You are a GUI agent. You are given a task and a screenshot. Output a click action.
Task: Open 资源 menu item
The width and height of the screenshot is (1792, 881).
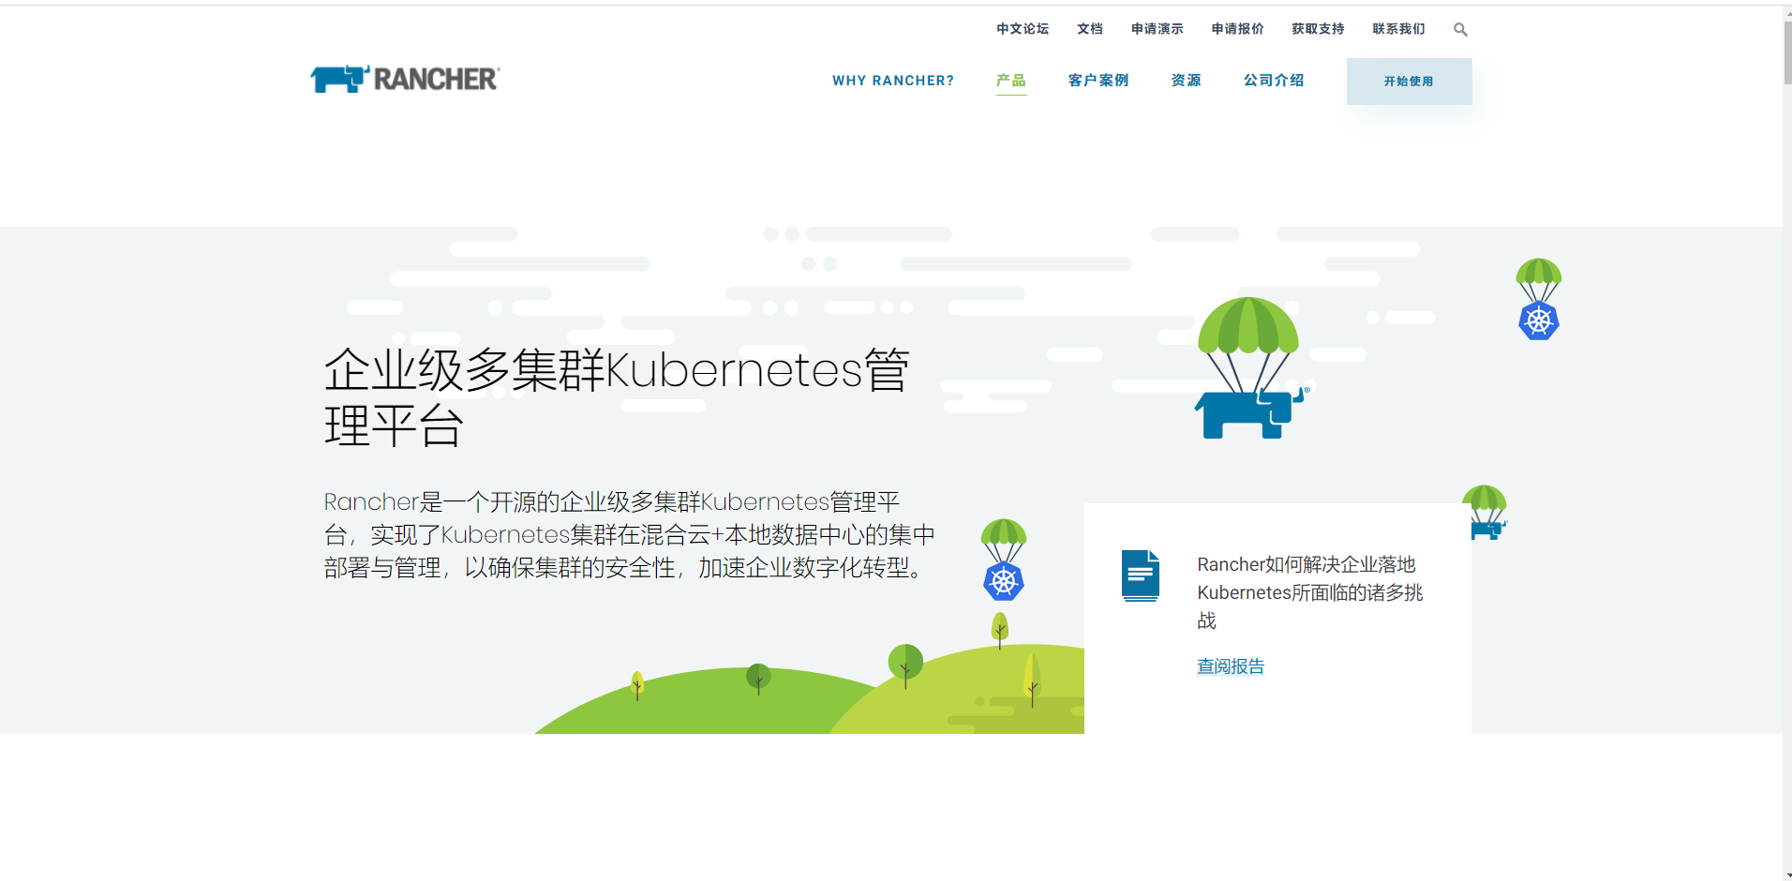pyautogui.click(x=1187, y=81)
